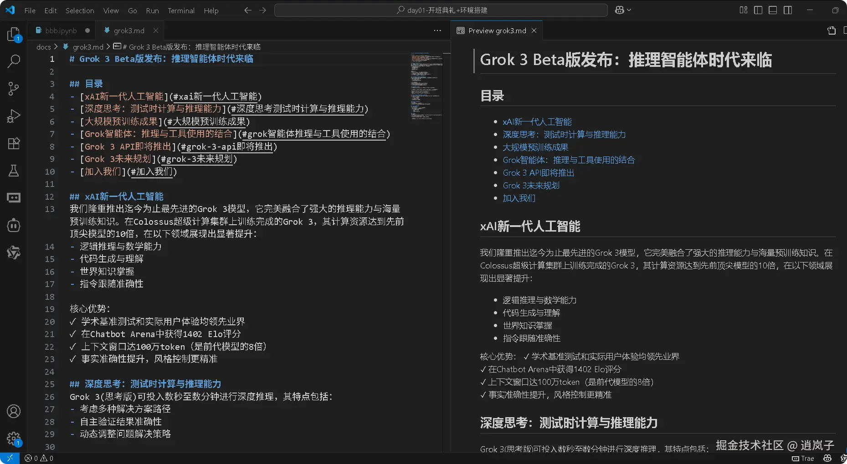
Task: Follow the Grok智能体 preview link
Action: [569, 160]
